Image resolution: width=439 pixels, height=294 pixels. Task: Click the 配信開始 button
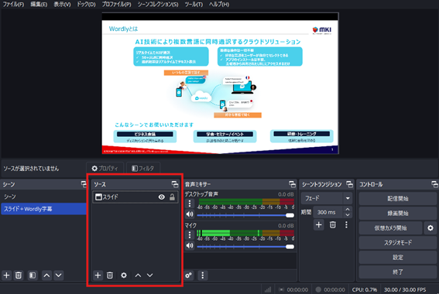coord(398,199)
